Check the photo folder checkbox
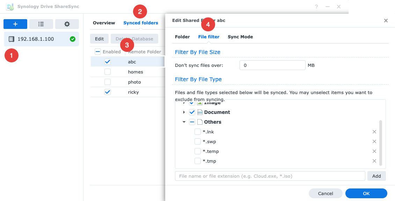The width and height of the screenshot is (395, 201). point(108,82)
